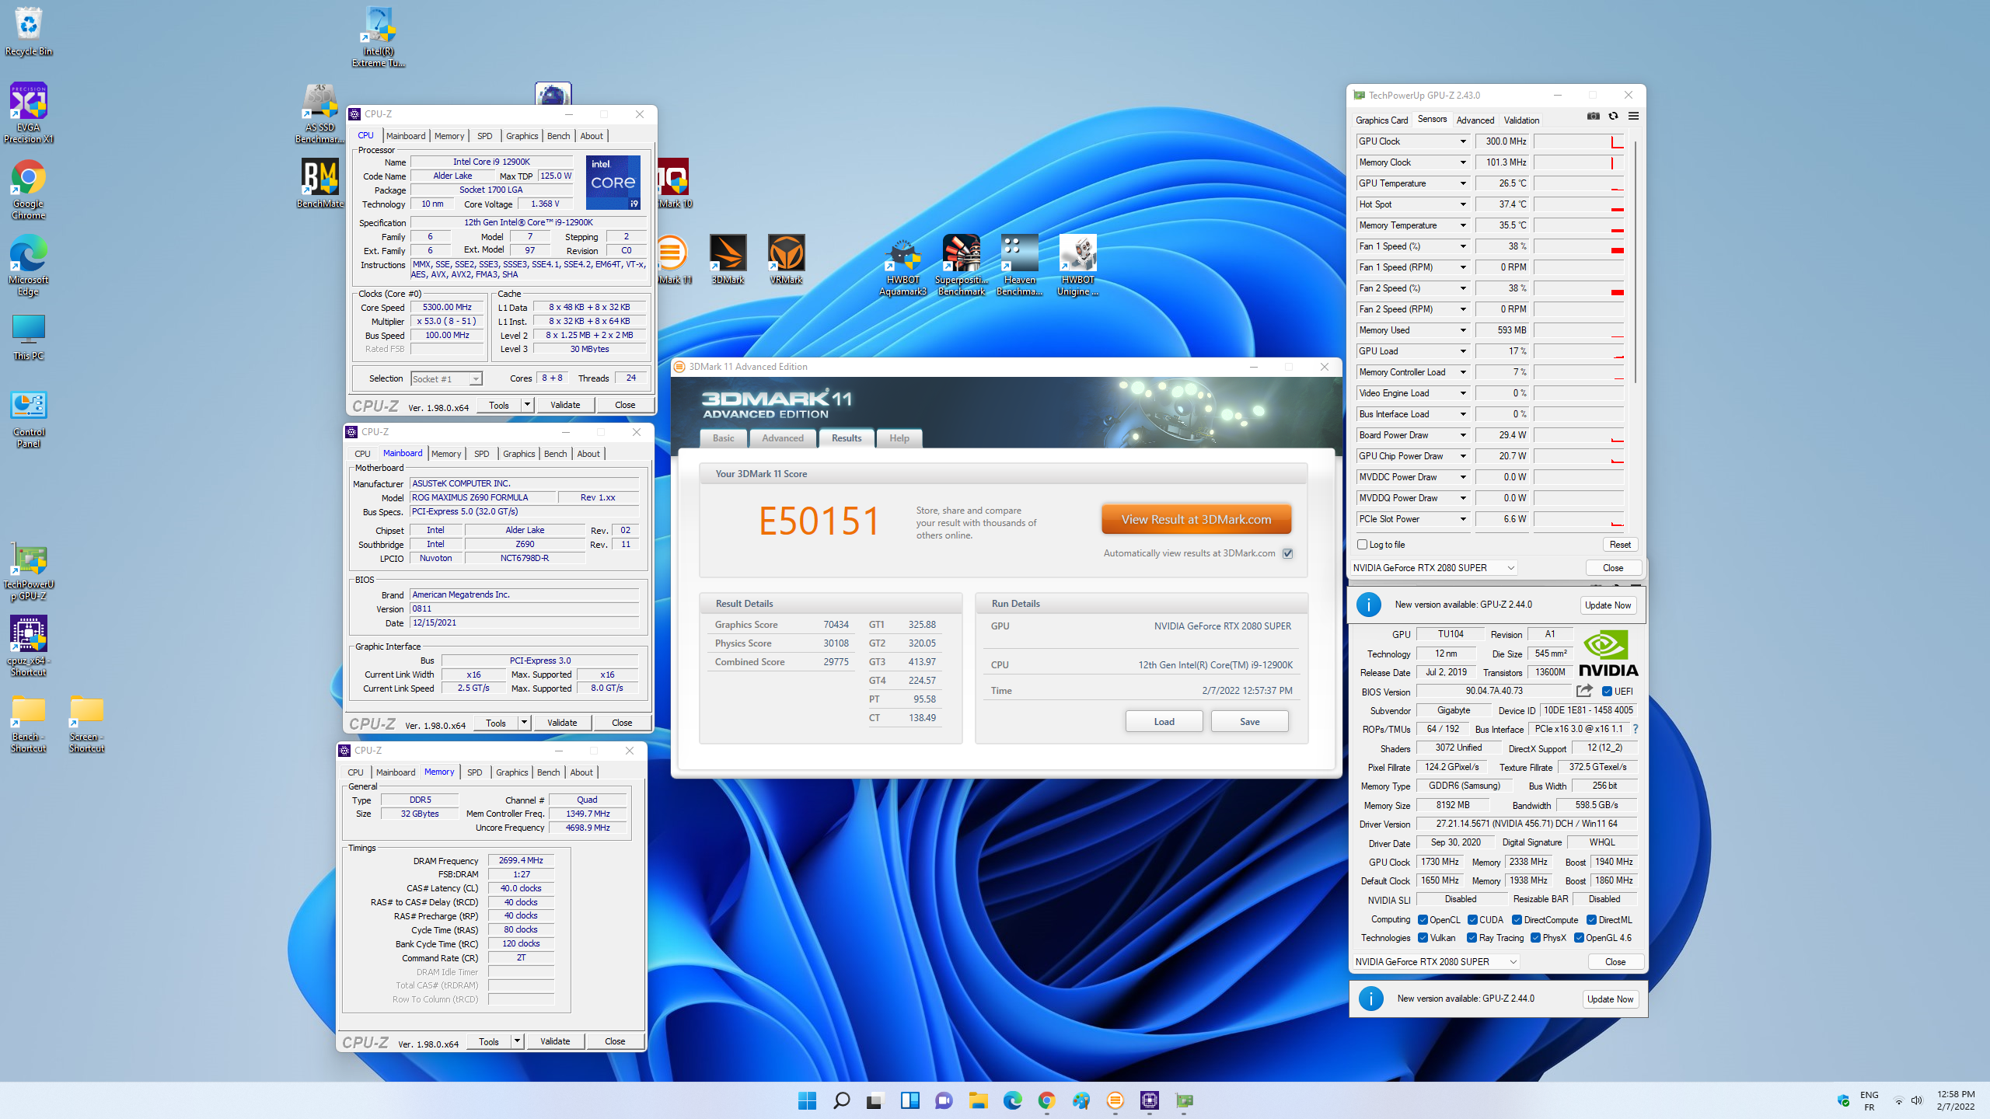
Task: Click Load button in 3DMark Run Details
Action: click(1164, 722)
